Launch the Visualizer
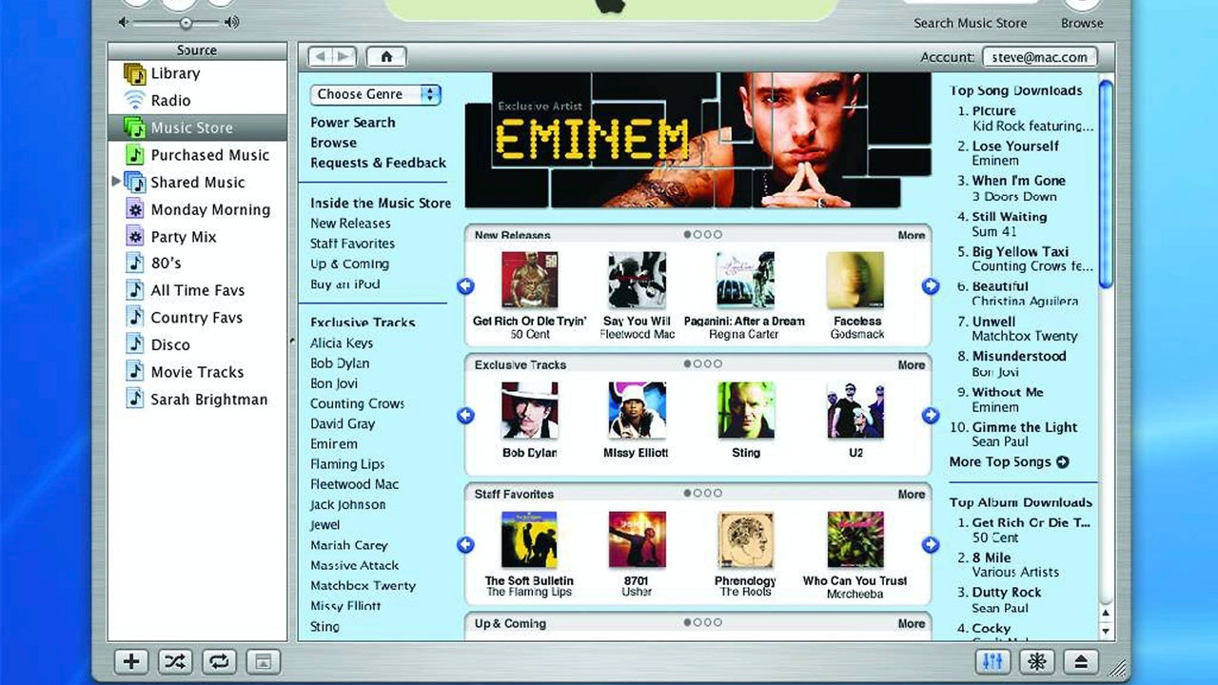The image size is (1218, 685). [1037, 660]
